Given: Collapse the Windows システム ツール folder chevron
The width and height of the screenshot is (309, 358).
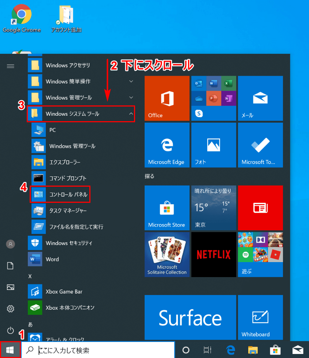Looking at the screenshot, I should 131,114.
